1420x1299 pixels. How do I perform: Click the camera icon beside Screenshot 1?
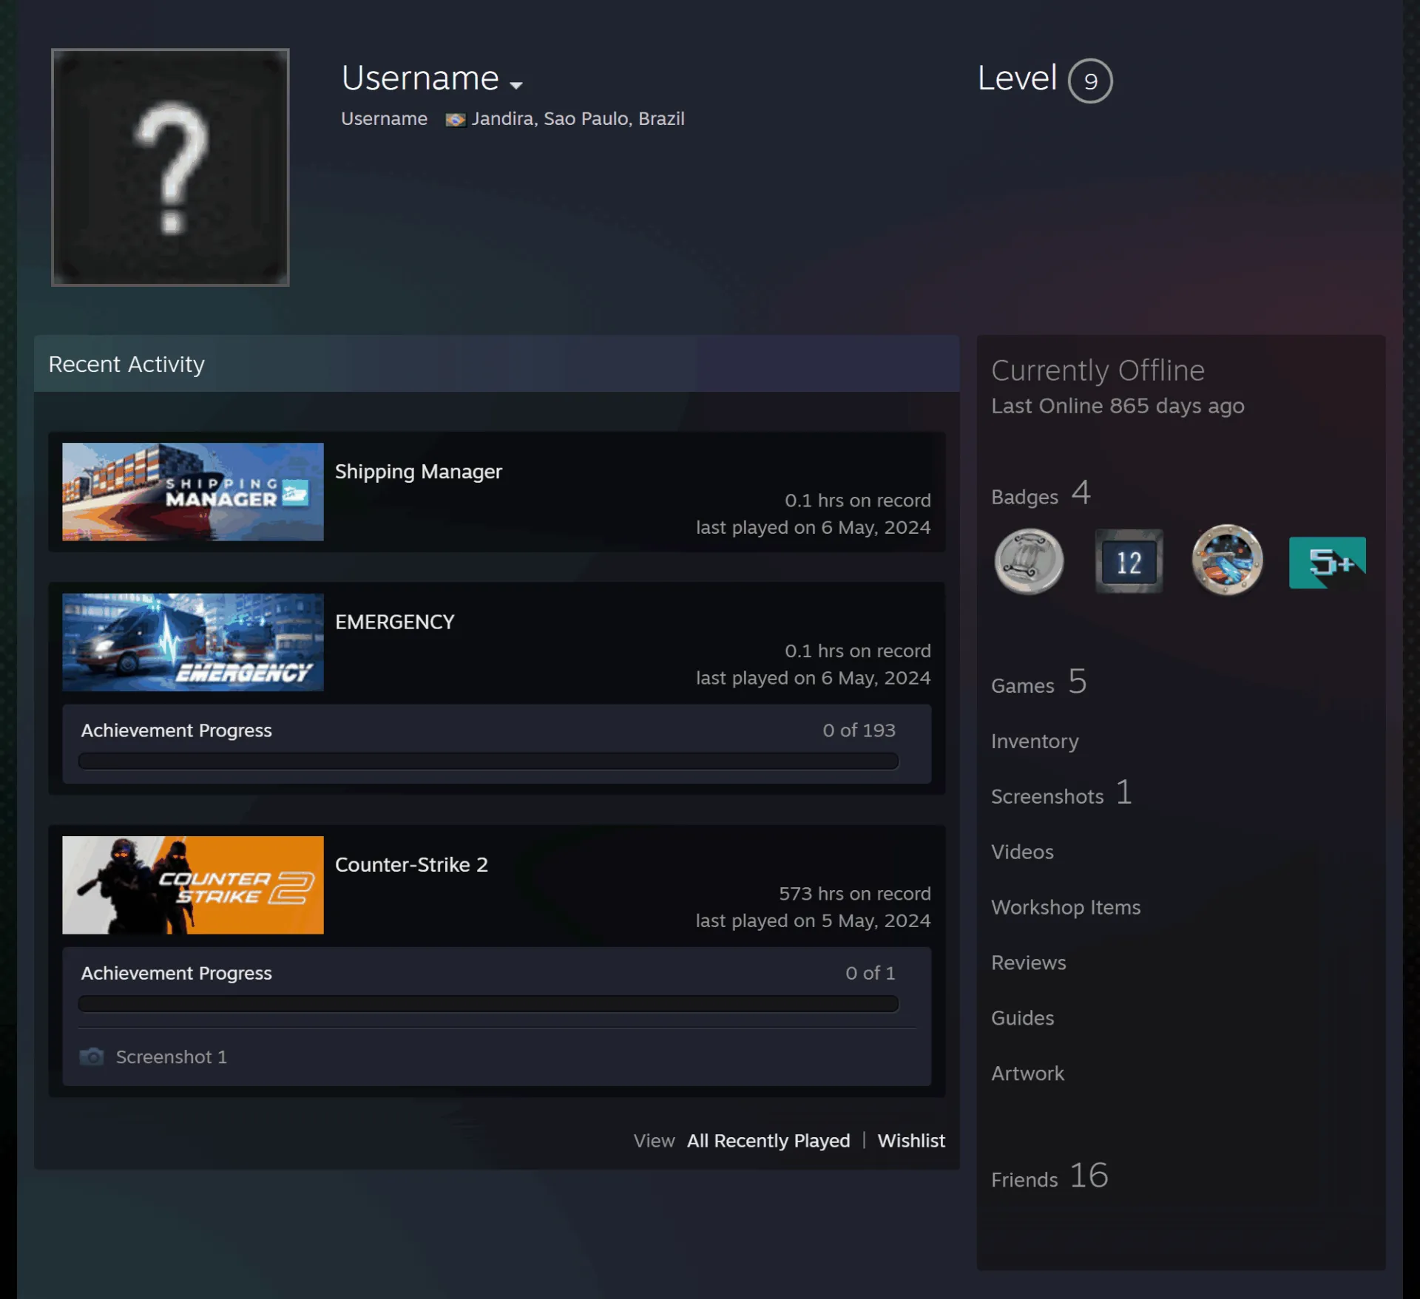coord(92,1057)
